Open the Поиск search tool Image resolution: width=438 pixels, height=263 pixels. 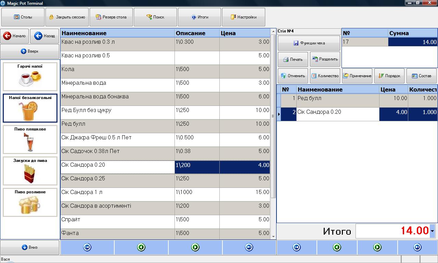155,17
